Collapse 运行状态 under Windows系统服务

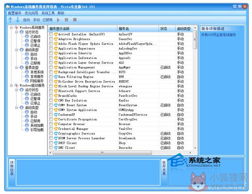pyautogui.click(x=16, y=32)
